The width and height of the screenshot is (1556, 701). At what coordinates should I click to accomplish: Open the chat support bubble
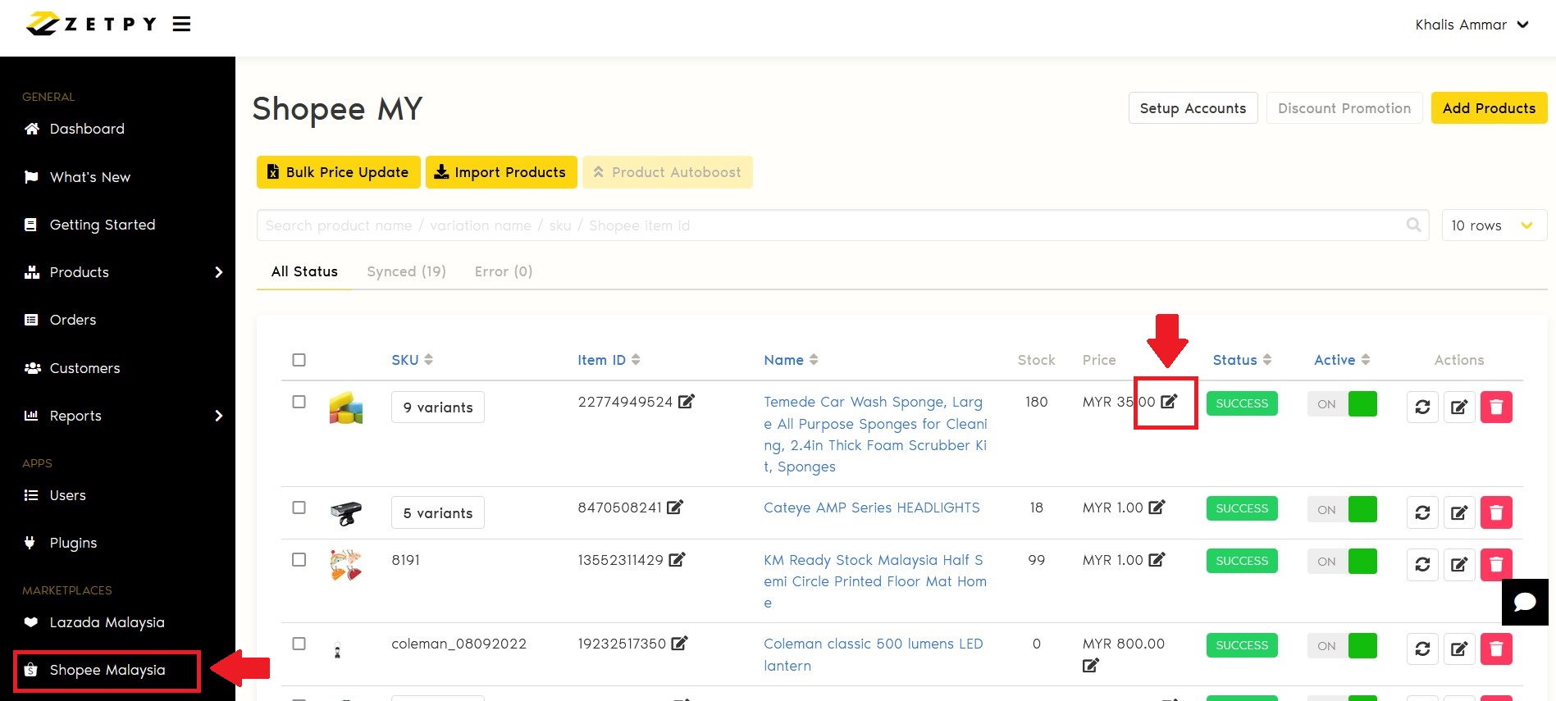click(x=1524, y=603)
